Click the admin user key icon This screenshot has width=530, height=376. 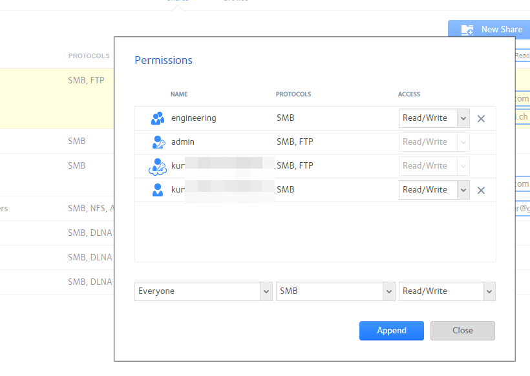(158, 142)
